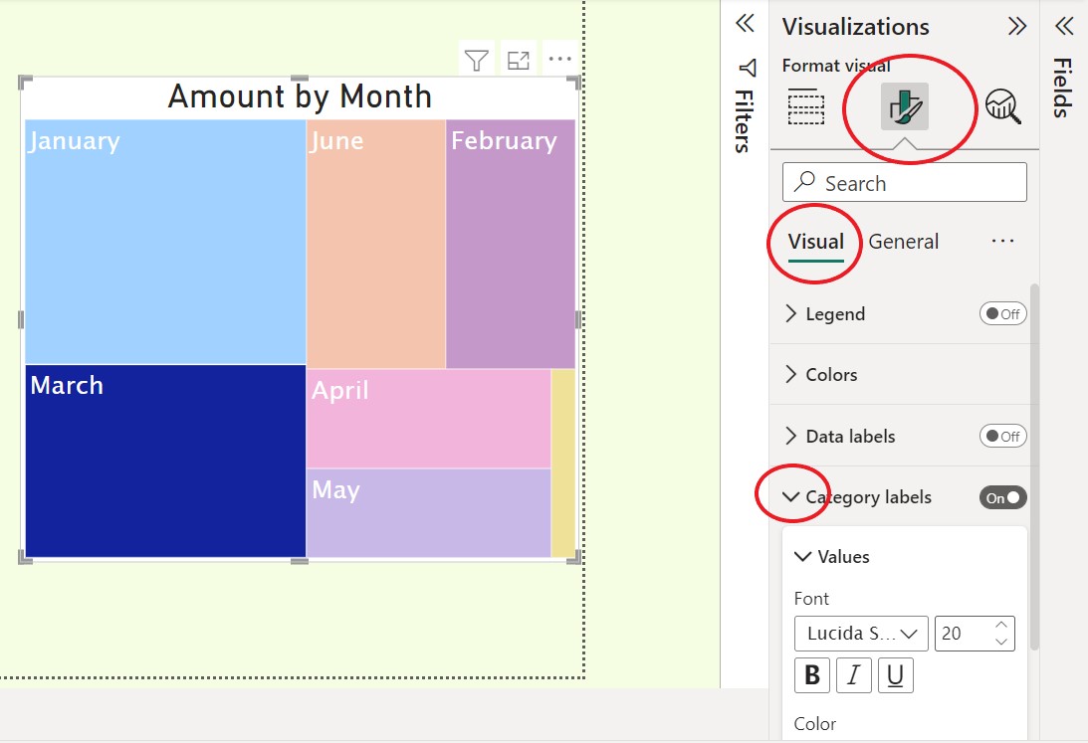Enable the Data labels toggle
The height and width of the screenshot is (743, 1088).
click(1002, 436)
